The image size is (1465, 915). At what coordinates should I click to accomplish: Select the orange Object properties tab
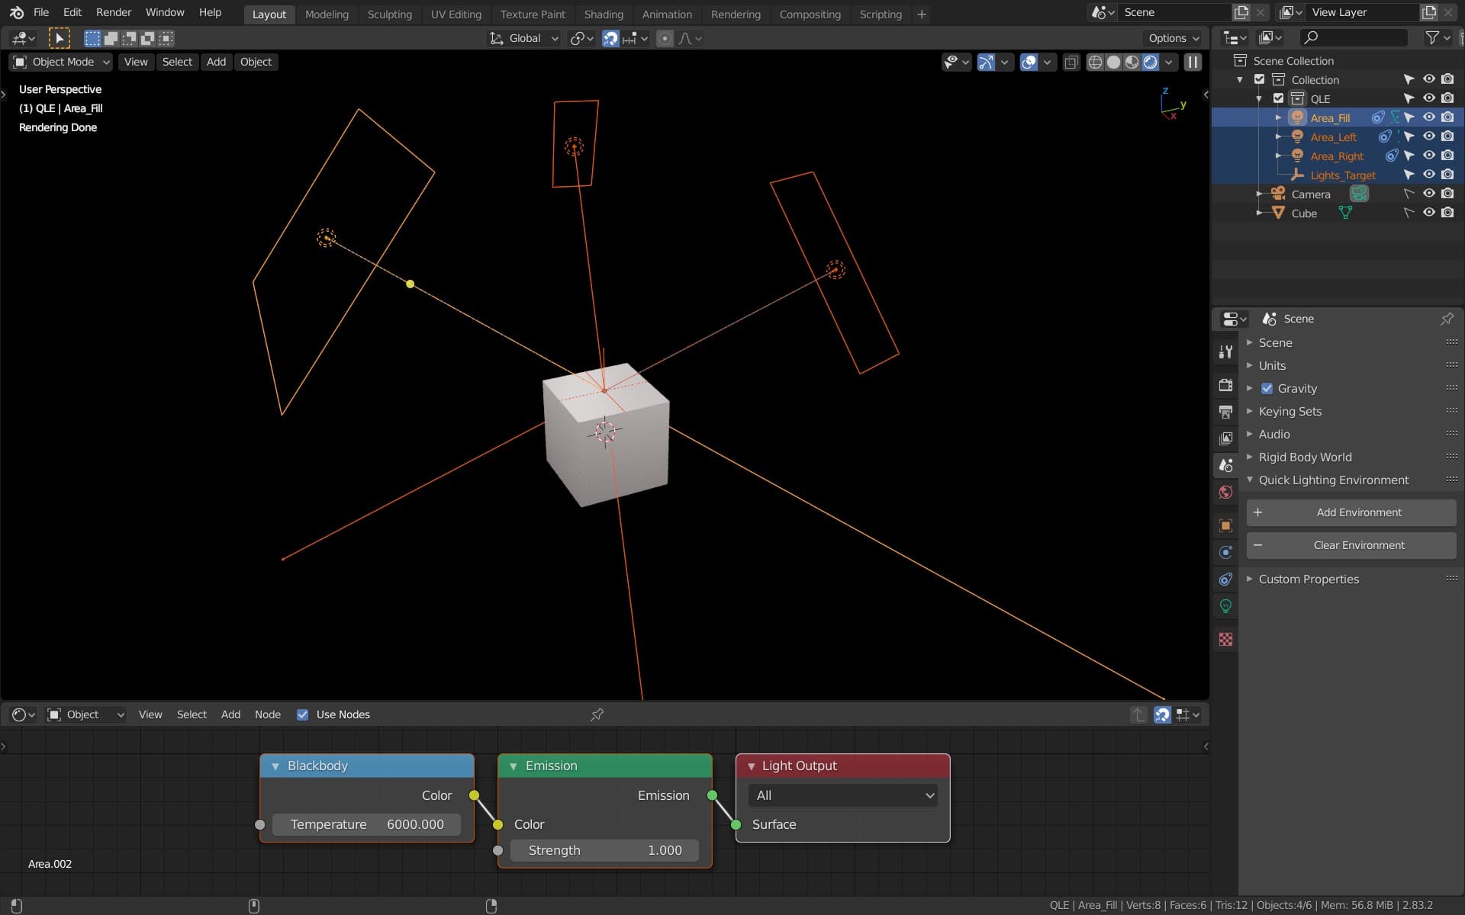[1226, 525]
